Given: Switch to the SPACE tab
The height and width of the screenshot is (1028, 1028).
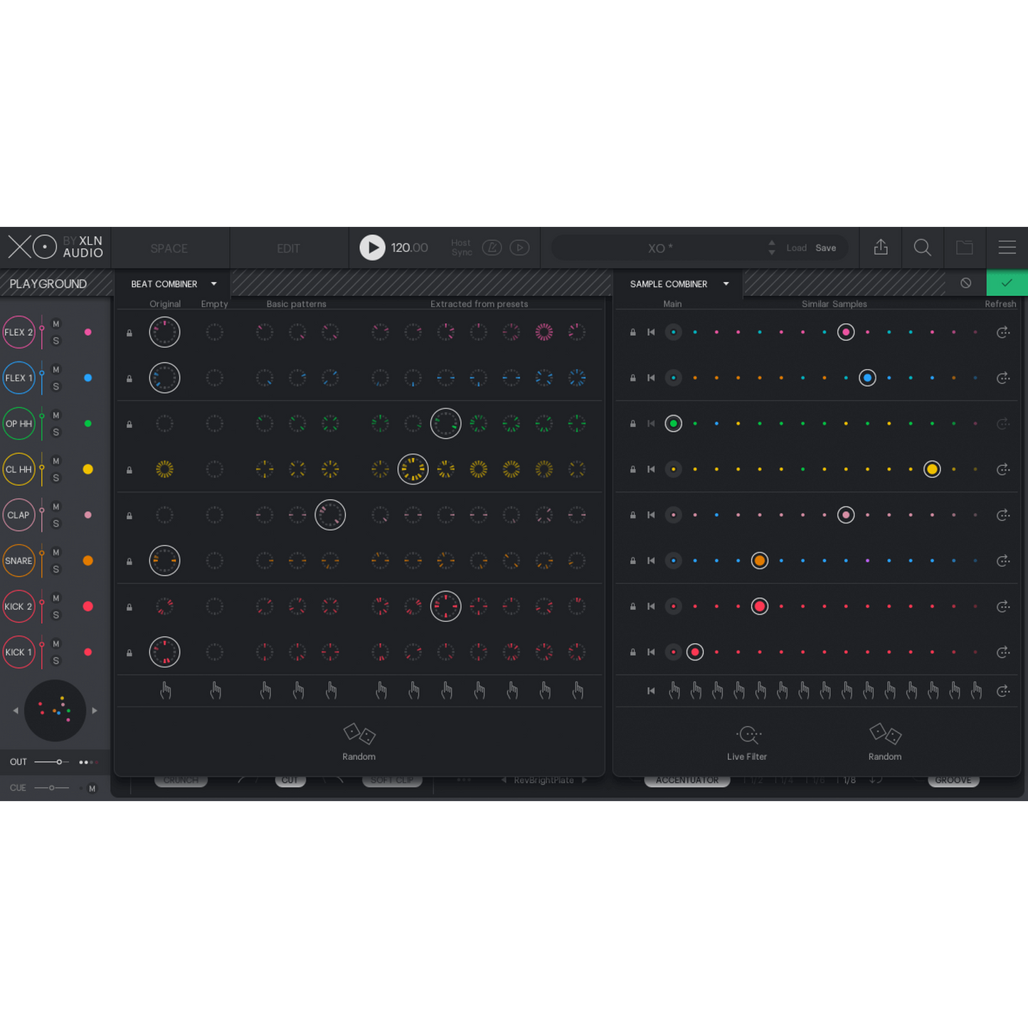Looking at the screenshot, I should coord(169,248).
